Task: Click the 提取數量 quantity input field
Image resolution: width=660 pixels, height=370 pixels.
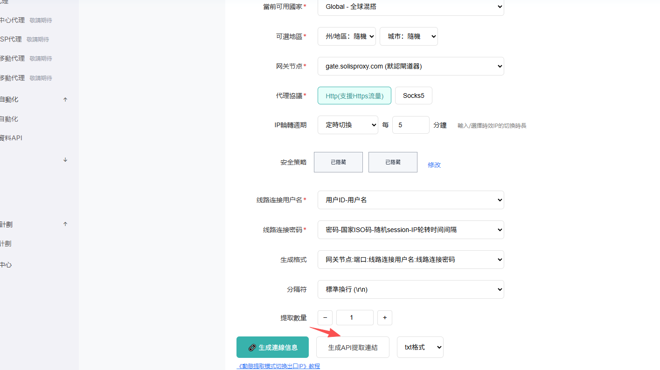Action: point(355,317)
